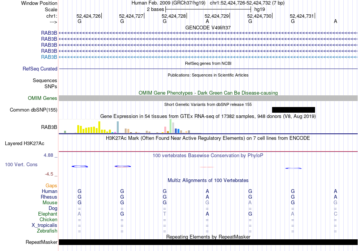
Task: Click the red H3K27Ac signal line
Action: [x=208, y=152]
